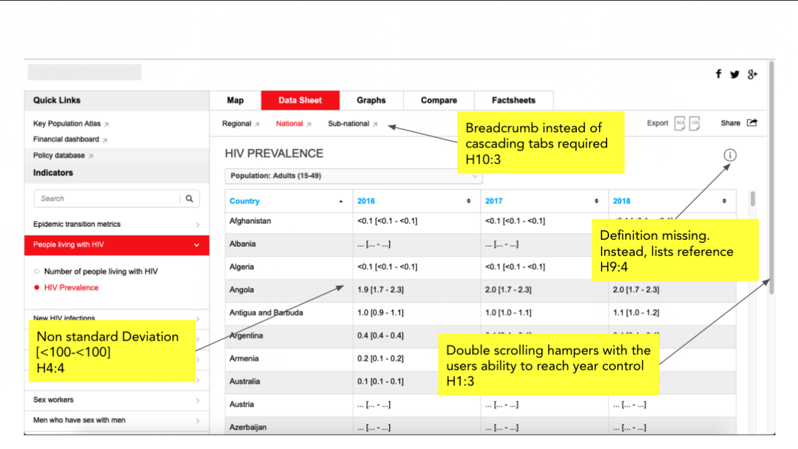Click the value 0.4 [0.4 - 0.4] for 2016

pos(380,336)
